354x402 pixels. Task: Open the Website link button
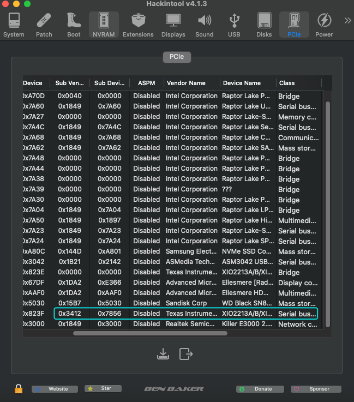point(54,389)
